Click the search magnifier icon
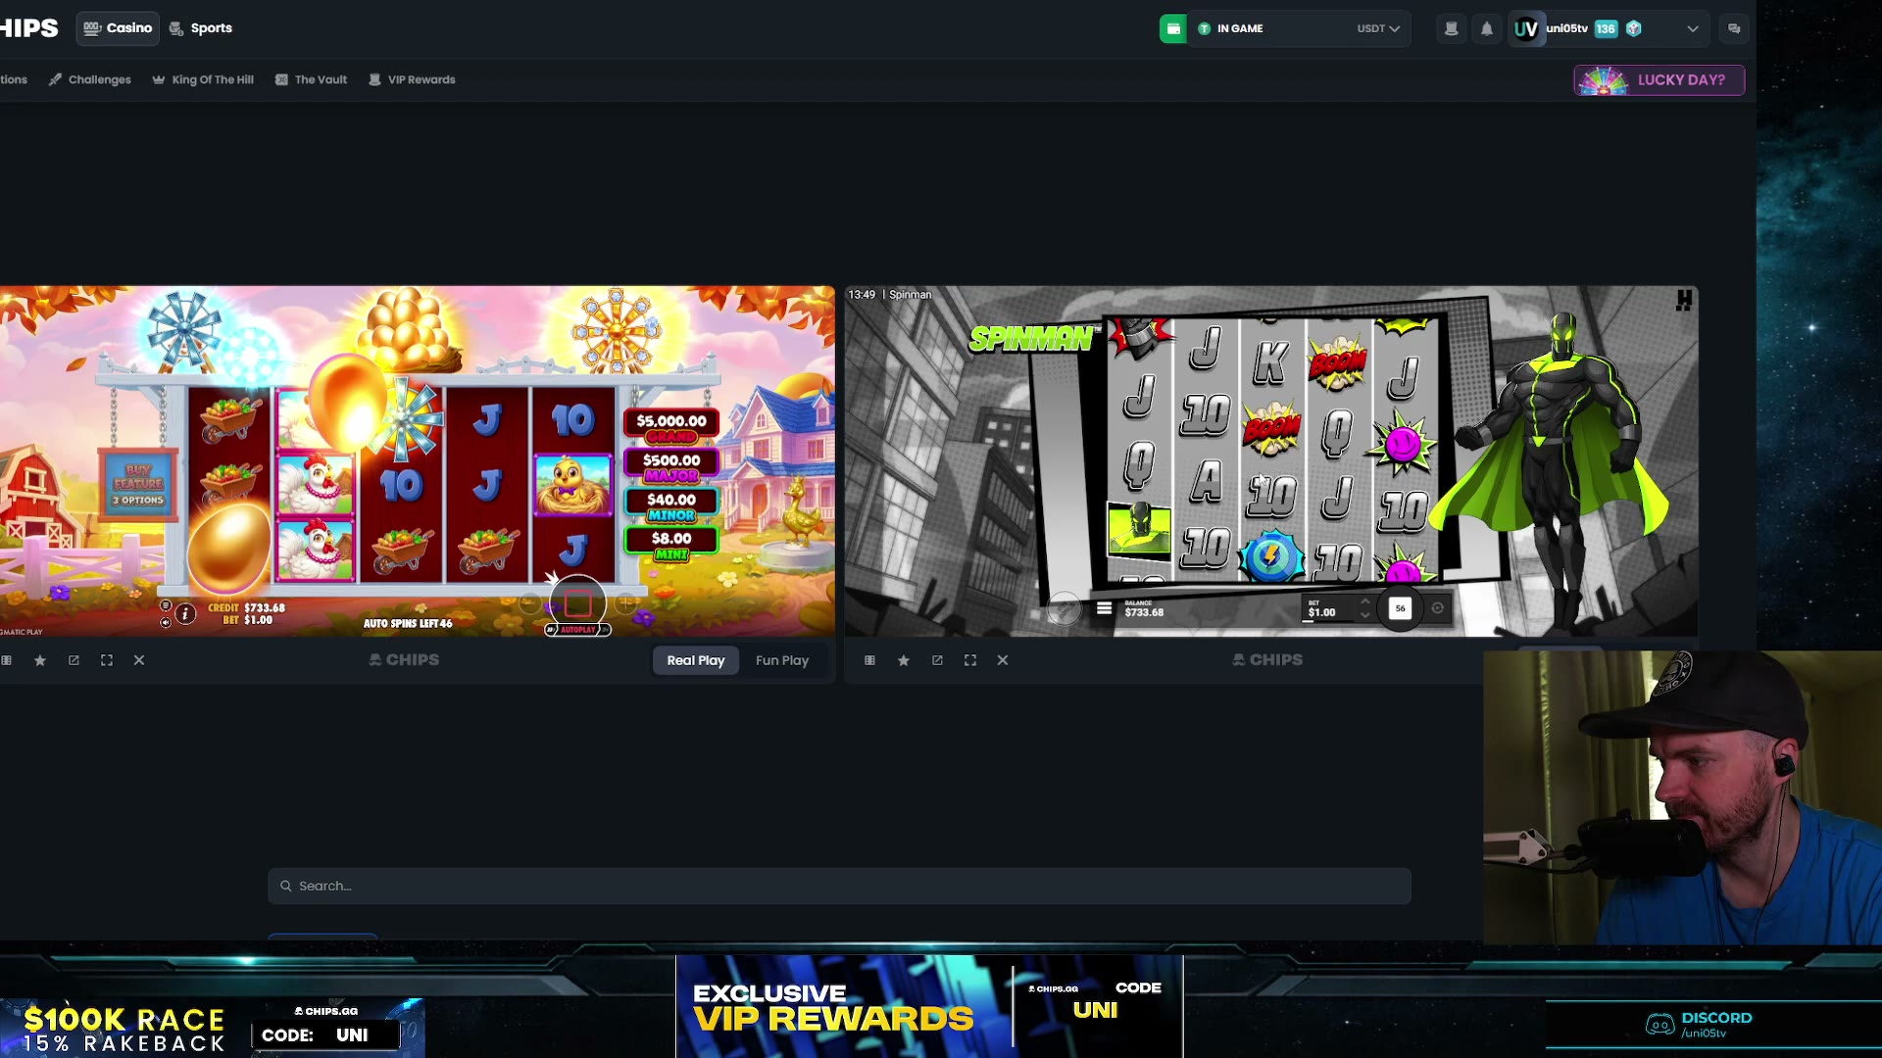 (x=286, y=886)
